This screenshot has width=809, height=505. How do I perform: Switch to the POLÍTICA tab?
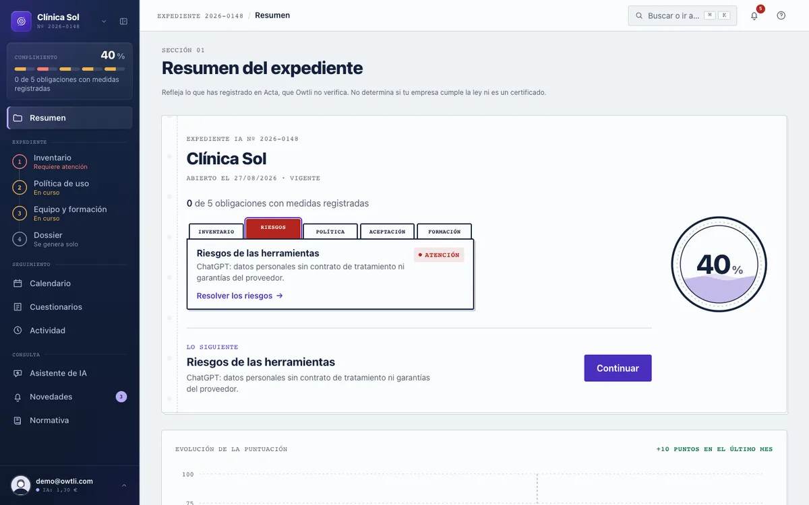point(330,232)
